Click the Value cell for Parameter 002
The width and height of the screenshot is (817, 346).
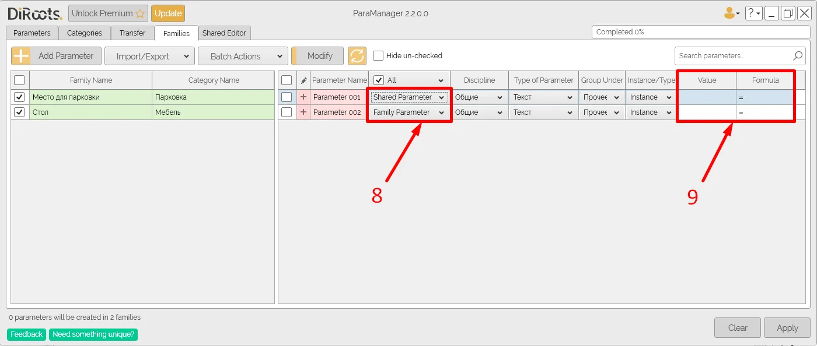click(x=706, y=112)
